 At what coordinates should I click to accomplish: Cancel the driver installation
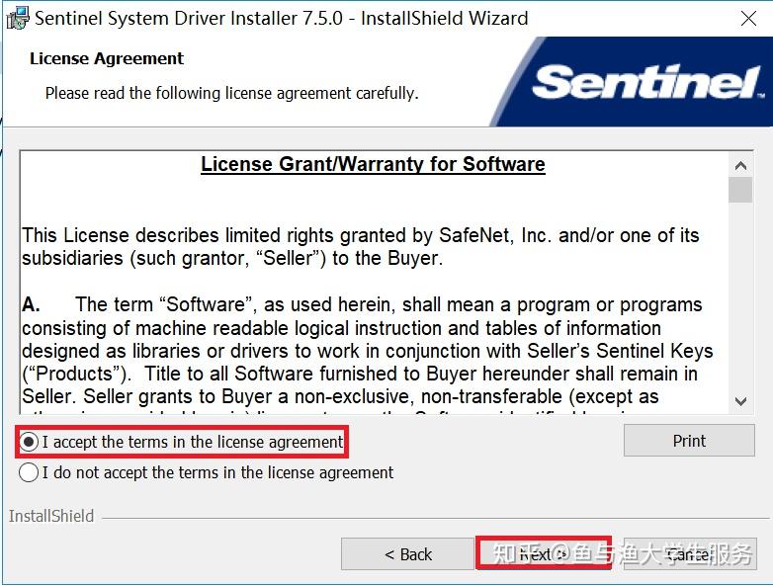(688, 554)
